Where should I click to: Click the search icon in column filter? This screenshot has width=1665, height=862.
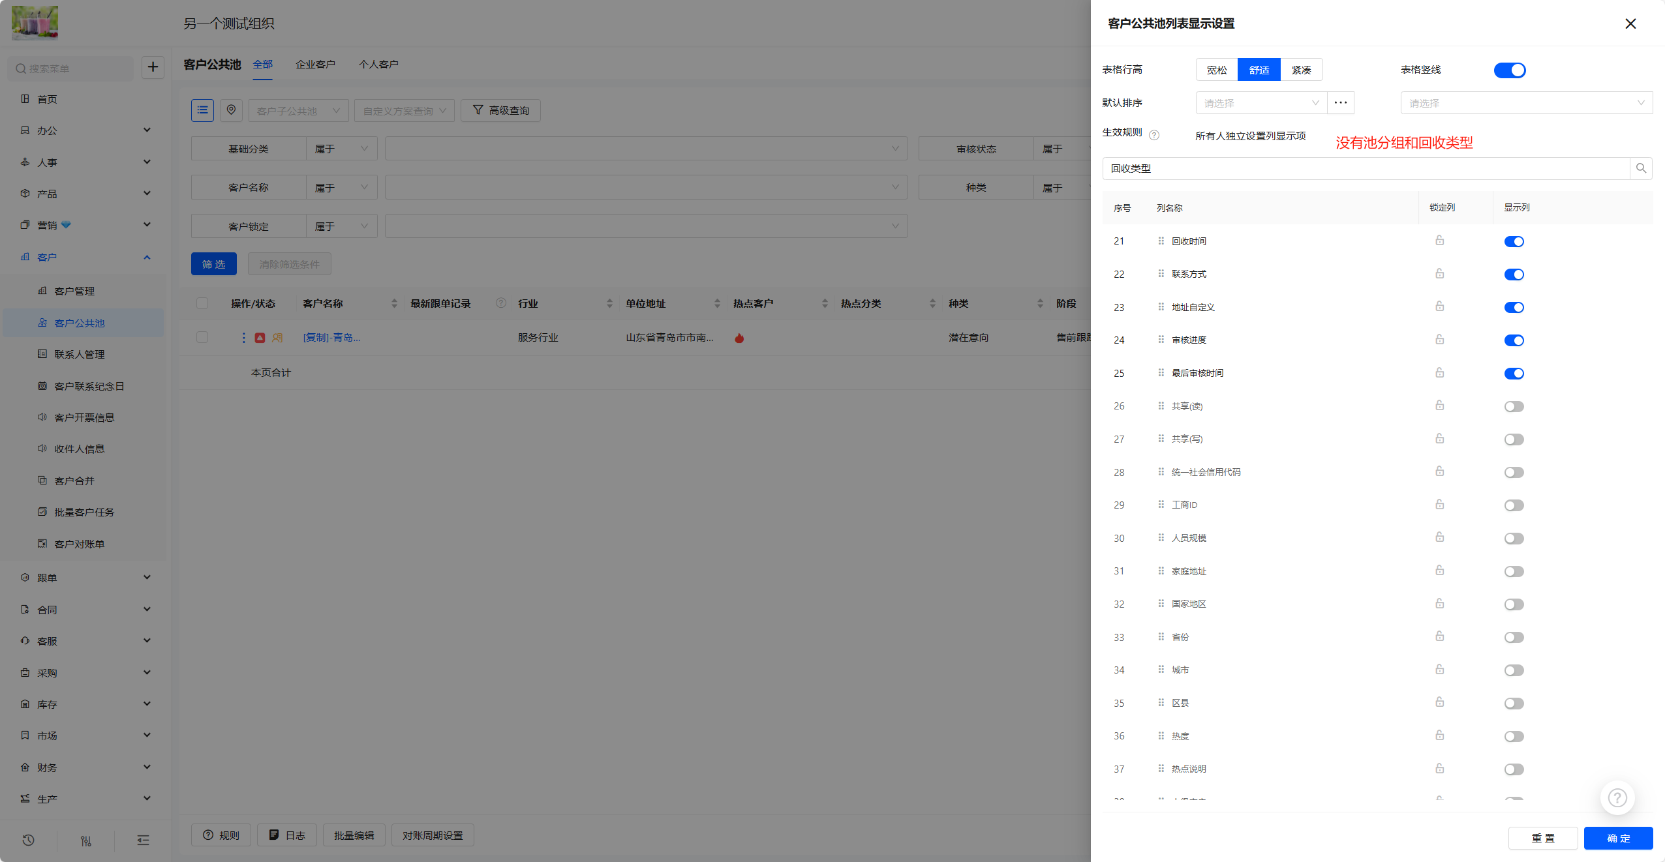(x=1641, y=168)
